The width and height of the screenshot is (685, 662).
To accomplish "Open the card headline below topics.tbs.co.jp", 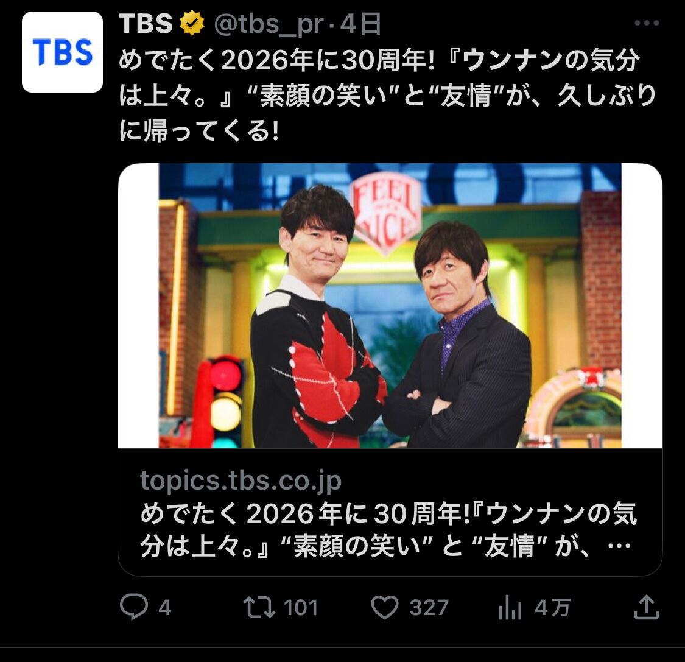I will tap(388, 530).
